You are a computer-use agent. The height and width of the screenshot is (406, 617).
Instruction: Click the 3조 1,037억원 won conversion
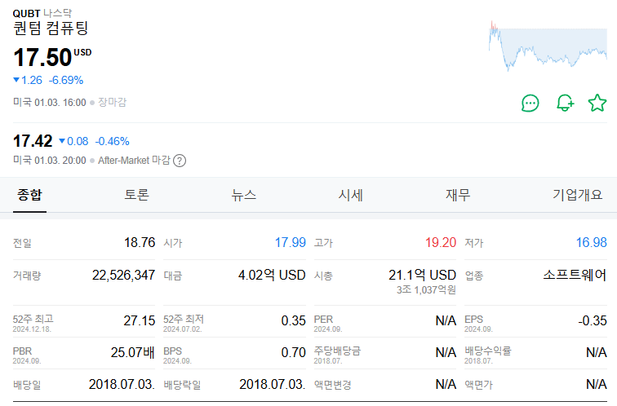[x=426, y=290]
